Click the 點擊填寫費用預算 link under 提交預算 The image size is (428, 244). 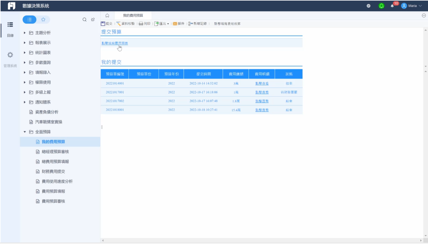[115, 43]
